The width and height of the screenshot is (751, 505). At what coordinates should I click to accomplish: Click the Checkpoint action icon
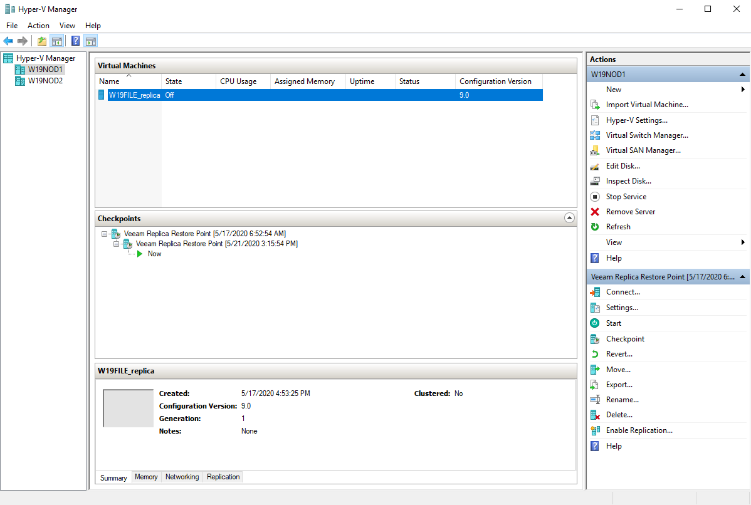595,339
